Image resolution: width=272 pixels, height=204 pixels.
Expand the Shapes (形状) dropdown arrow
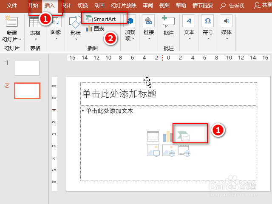[x=76, y=40]
